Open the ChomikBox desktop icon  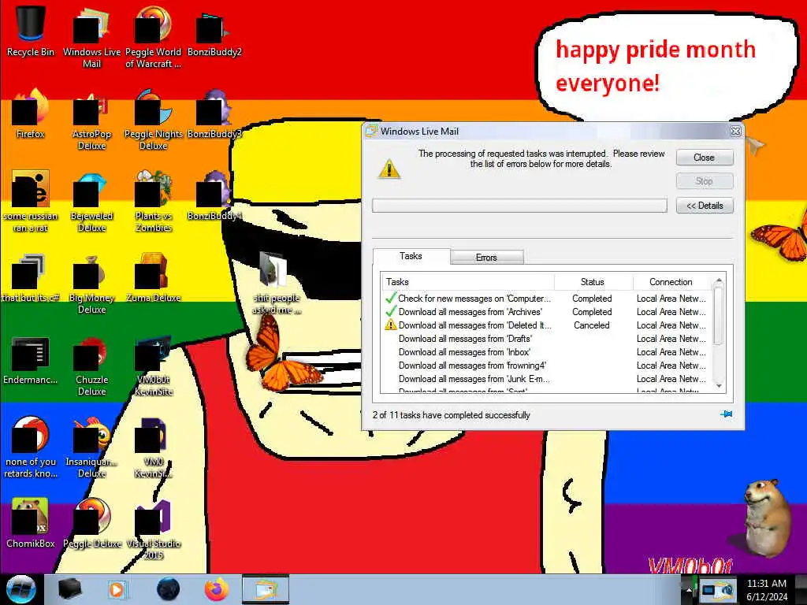pyautogui.click(x=31, y=523)
